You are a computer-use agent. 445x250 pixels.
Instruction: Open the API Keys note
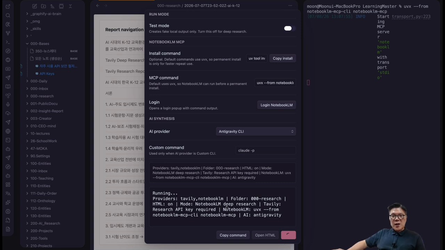47,74
